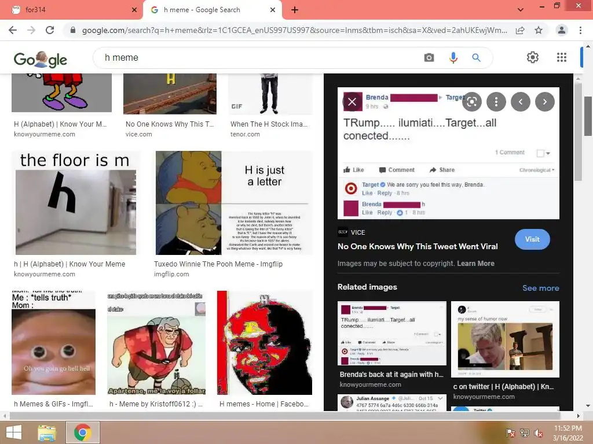The width and height of the screenshot is (593, 444).
Task: Submit search with the magnifier icon
Action: tap(476, 58)
